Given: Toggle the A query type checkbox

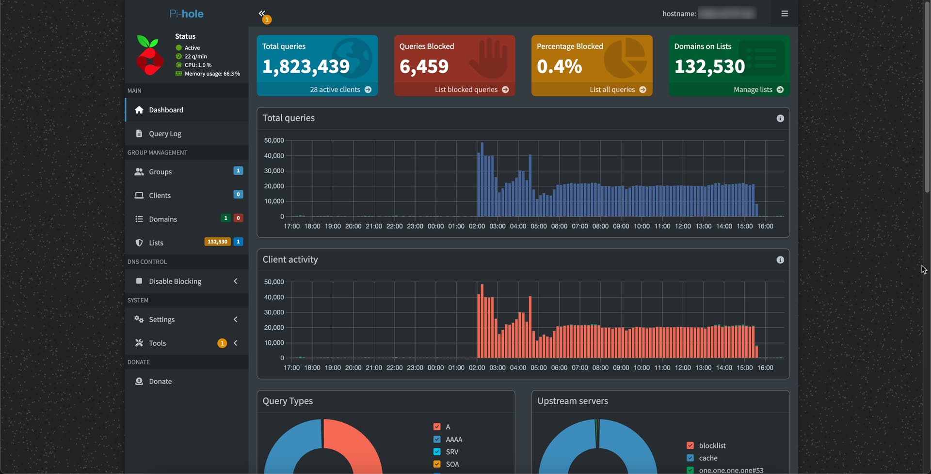Looking at the screenshot, I should coord(437,427).
